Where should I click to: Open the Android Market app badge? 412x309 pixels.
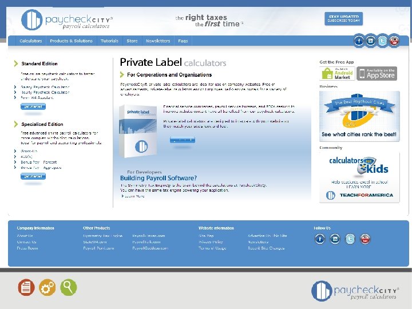pyautogui.click(x=337, y=73)
